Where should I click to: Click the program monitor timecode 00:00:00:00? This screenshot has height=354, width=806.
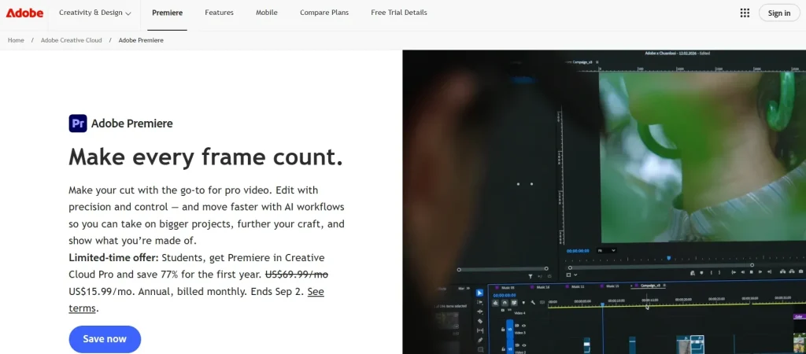(578, 251)
